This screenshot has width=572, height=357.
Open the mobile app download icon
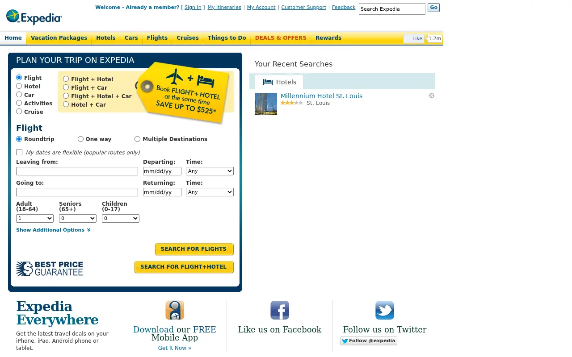(x=175, y=310)
